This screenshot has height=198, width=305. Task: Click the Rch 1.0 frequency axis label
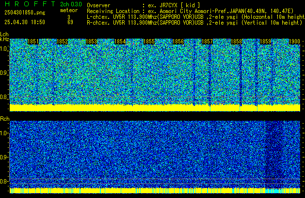[4, 133]
